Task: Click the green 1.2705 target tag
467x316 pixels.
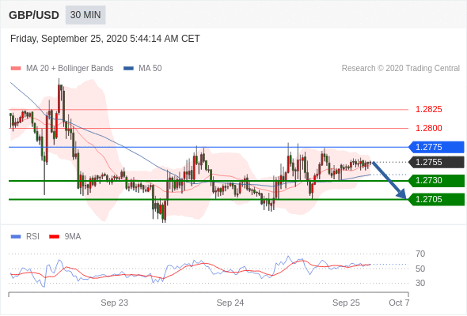Action: pos(437,199)
